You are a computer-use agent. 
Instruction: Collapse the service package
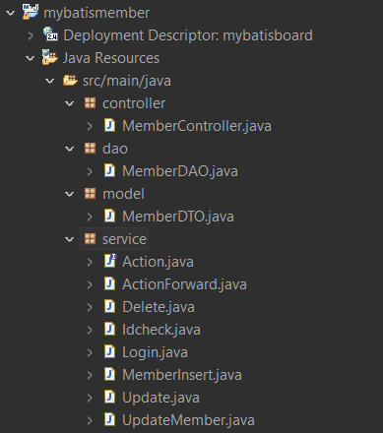tap(70, 239)
